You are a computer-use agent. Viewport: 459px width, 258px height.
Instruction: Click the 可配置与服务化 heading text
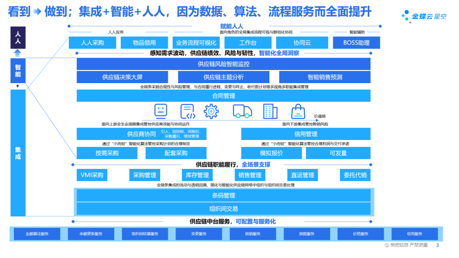[x=256, y=222]
